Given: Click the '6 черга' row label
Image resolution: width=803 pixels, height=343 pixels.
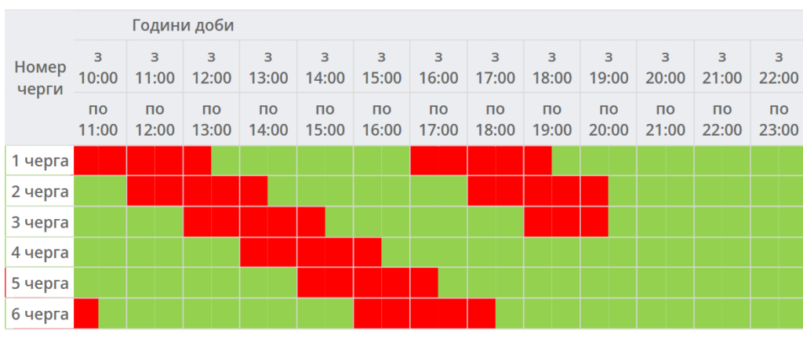Looking at the screenshot, I should coord(39,314).
